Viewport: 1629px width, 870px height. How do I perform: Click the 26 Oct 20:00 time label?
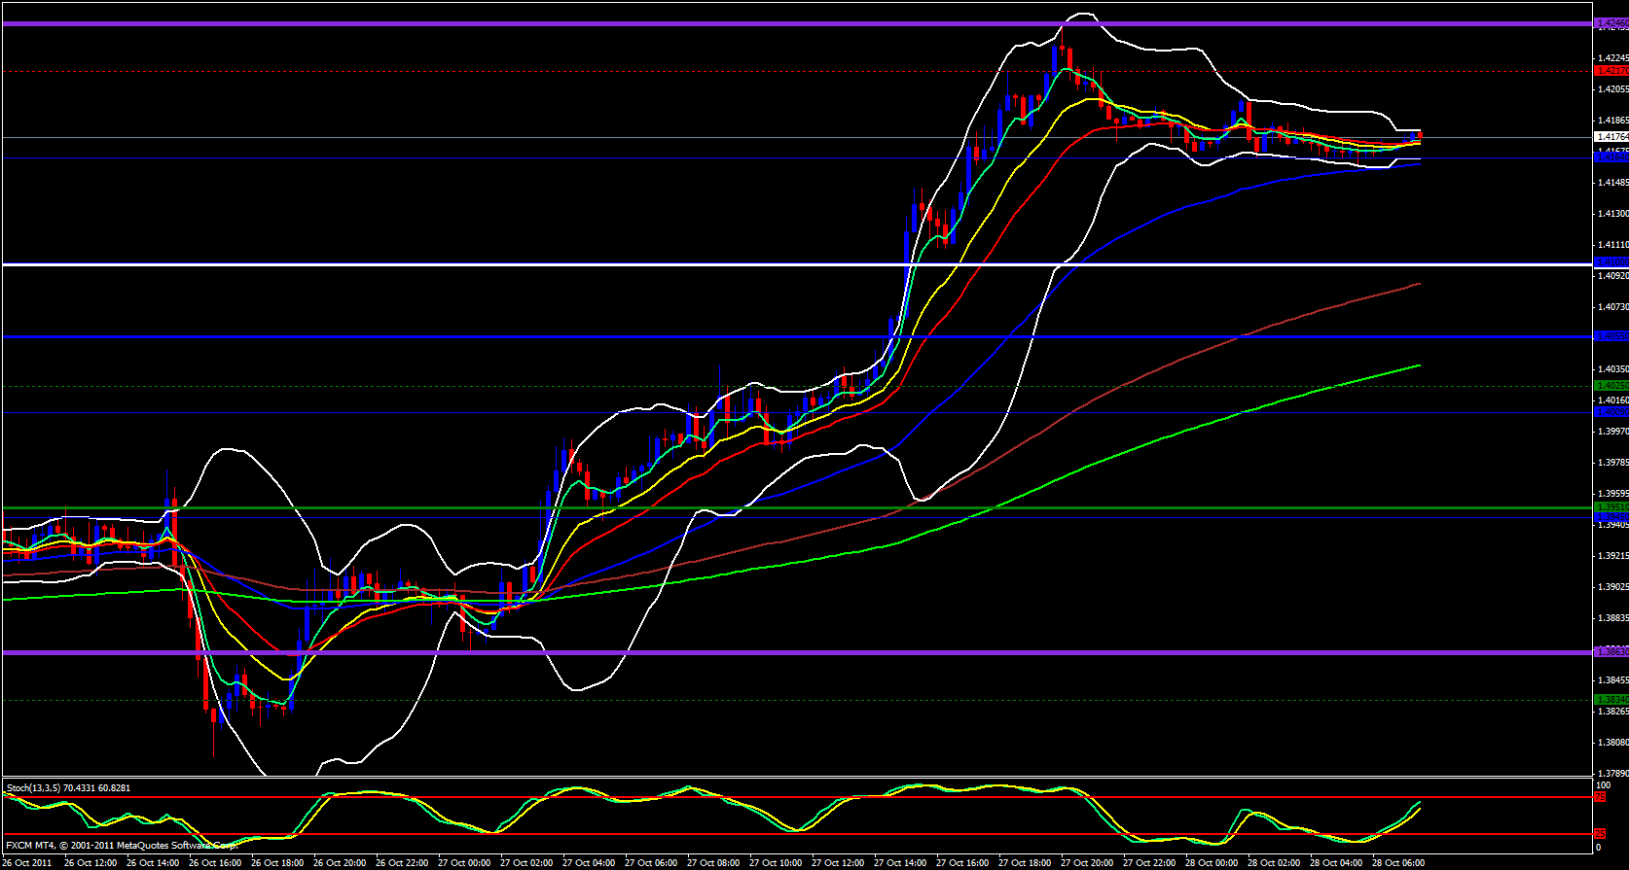pos(340,863)
